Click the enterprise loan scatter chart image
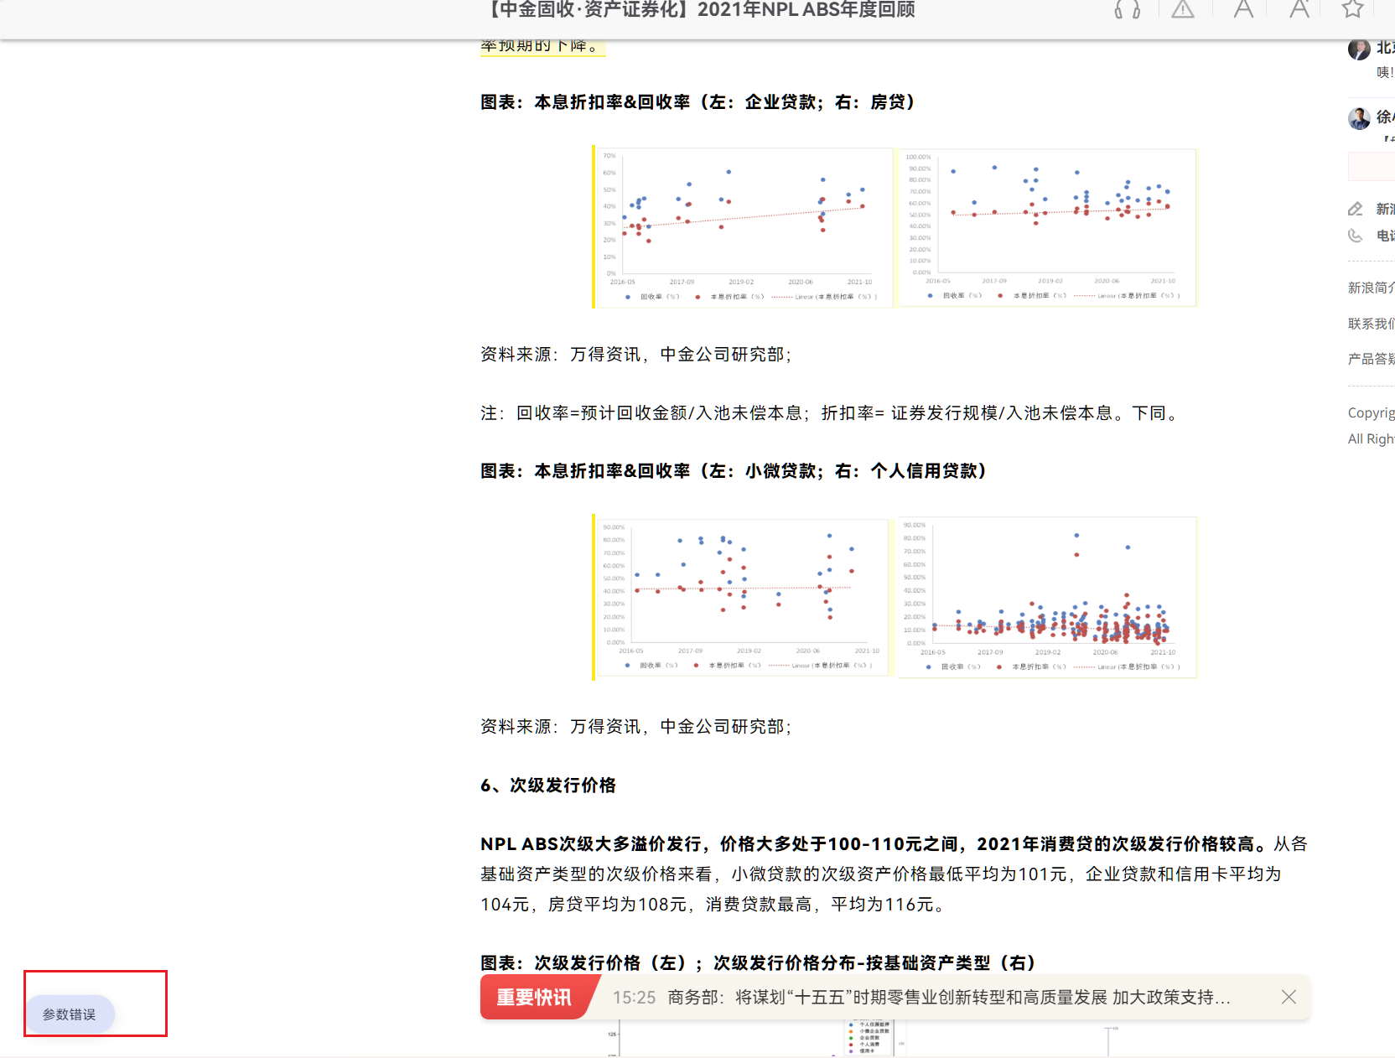The height and width of the screenshot is (1058, 1395). point(744,227)
